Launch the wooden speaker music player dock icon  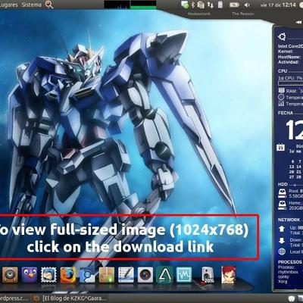click(10, 275)
